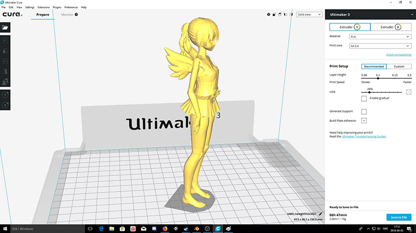Switch to the Prepare tab

click(x=43, y=15)
